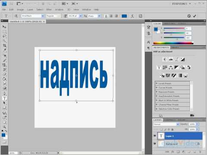The height and width of the screenshot is (155, 207).
Task: Open the font family dropdown
Action: pyautogui.click(x=43, y=16)
